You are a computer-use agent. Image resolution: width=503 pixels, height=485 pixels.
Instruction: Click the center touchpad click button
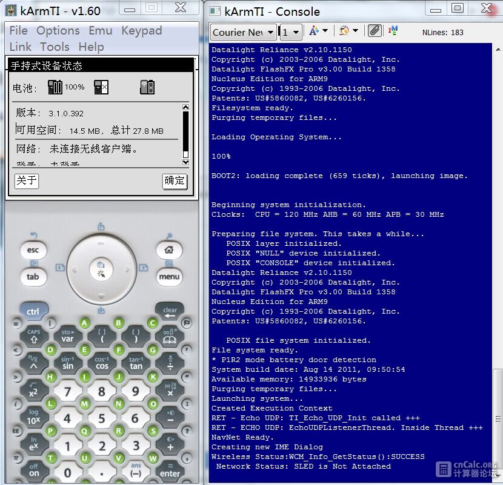pos(101,269)
